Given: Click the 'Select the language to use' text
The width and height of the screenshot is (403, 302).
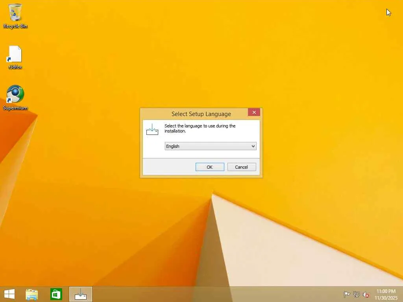Looking at the screenshot, I should (x=200, y=129).
